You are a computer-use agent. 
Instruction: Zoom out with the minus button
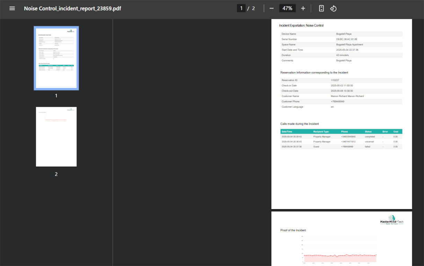[272, 8]
